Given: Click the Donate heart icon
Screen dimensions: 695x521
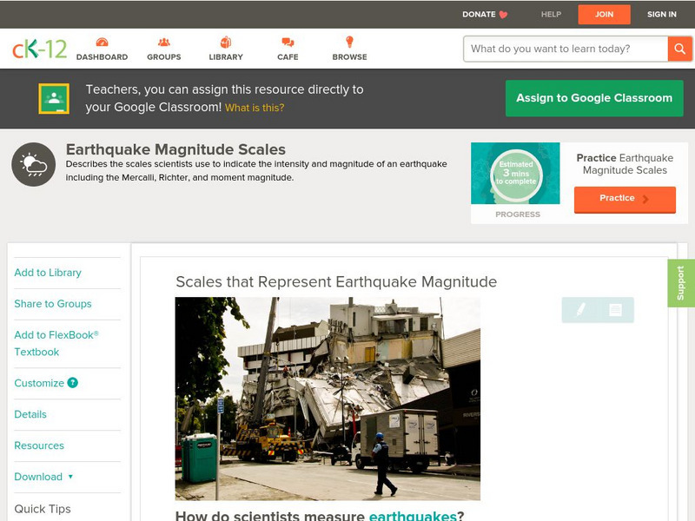Looking at the screenshot, I should 503,15.
